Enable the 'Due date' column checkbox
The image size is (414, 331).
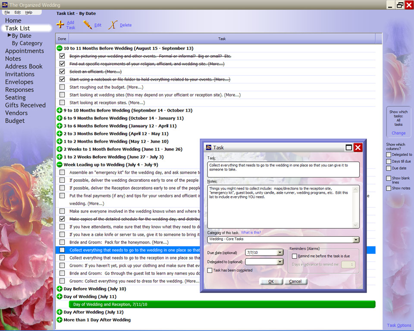[389, 168]
